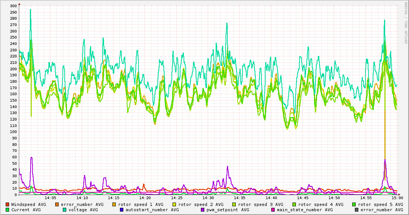Screen dimensions: 409x215
Task: Select the 'main_state_number AVG' legend label
Action: point(305,210)
